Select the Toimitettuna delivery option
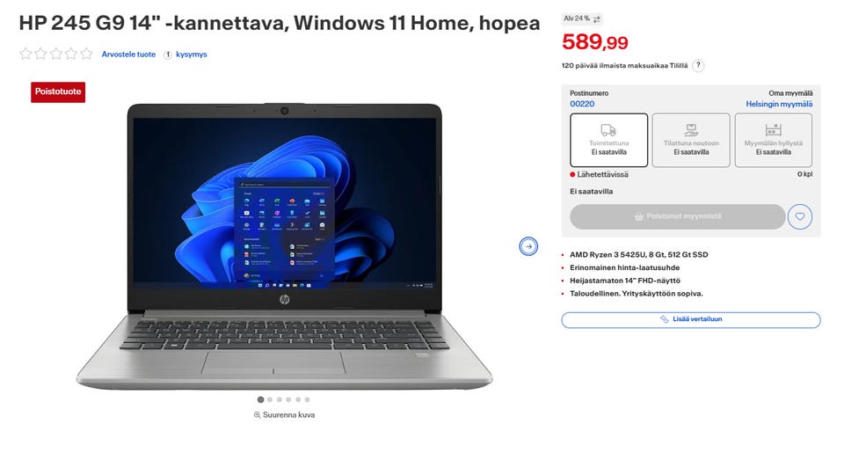Viewport: 844px width, 453px height. point(608,140)
